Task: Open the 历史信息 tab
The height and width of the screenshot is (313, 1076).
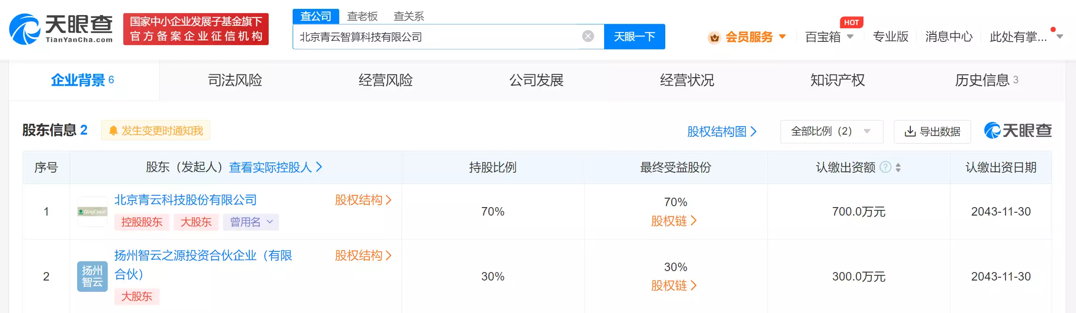Action: [987, 80]
